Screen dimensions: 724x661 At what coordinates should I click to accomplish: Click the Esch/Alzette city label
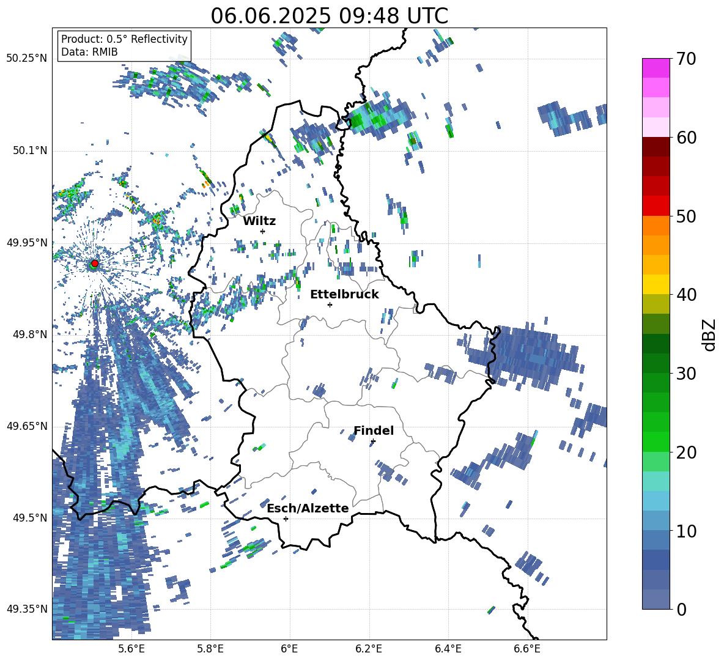(x=308, y=508)
